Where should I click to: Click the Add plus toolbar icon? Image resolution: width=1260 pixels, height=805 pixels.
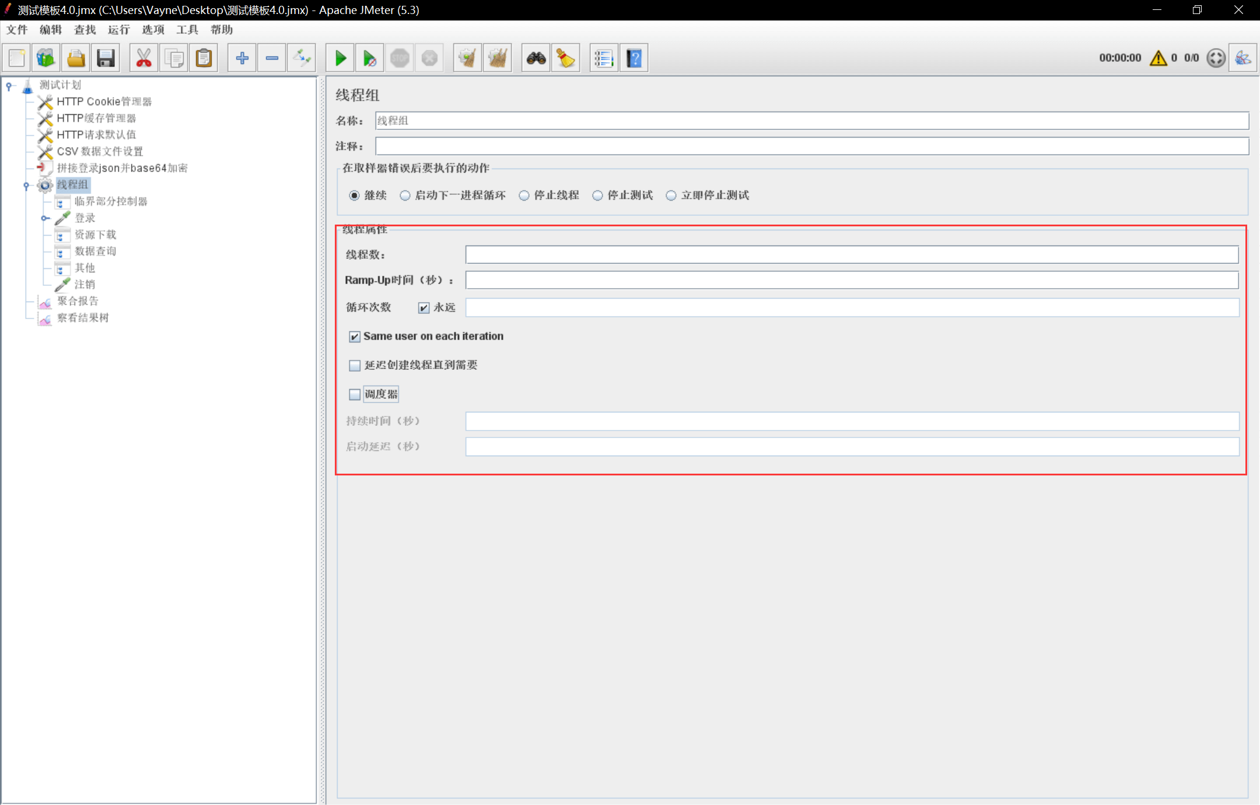pos(242,58)
